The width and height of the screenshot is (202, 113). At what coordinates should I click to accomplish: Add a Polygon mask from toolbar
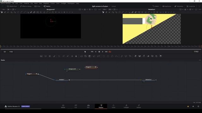pyautogui.click(x=112, y=56)
